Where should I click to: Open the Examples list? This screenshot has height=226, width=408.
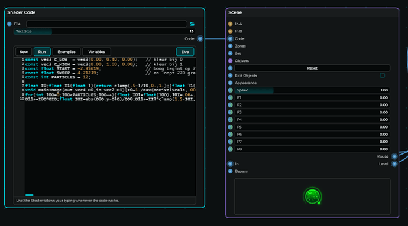coord(66,52)
